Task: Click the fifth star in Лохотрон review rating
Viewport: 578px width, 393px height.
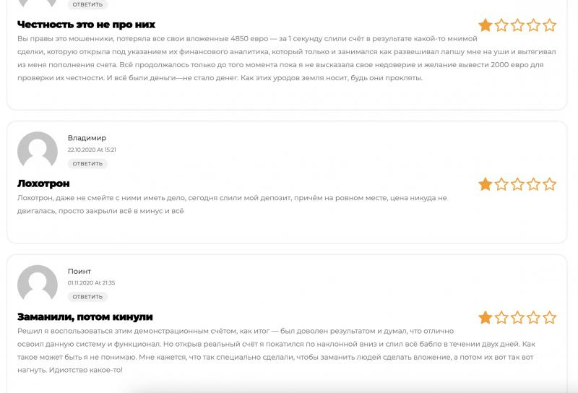Action: [x=549, y=184]
